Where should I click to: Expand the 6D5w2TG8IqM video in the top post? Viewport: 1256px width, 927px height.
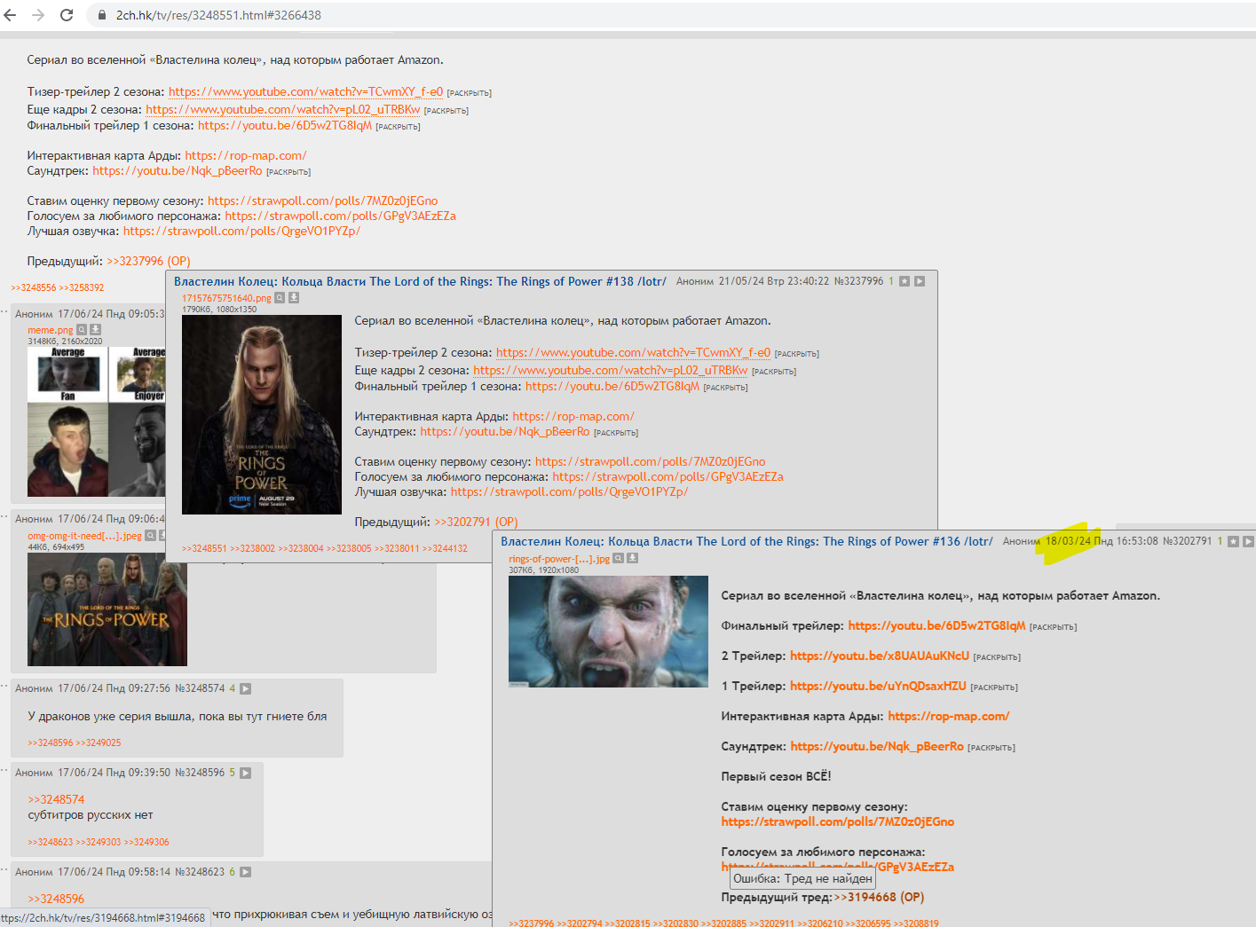pos(399,127)
